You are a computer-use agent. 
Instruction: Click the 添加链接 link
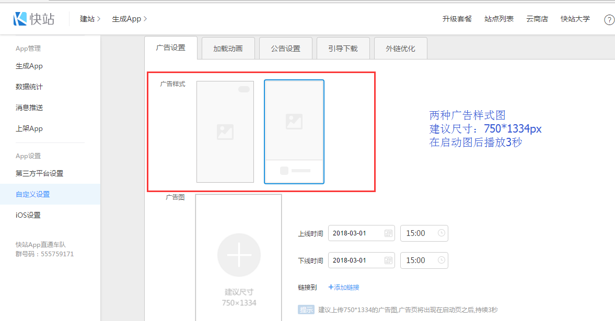[344, 287]
